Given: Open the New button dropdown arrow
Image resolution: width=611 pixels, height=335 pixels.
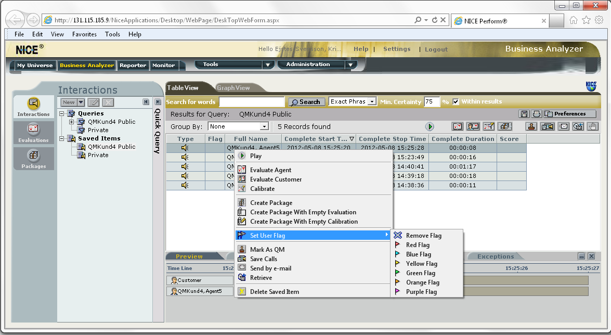Looking at the screenshot, I should point(81,102).
